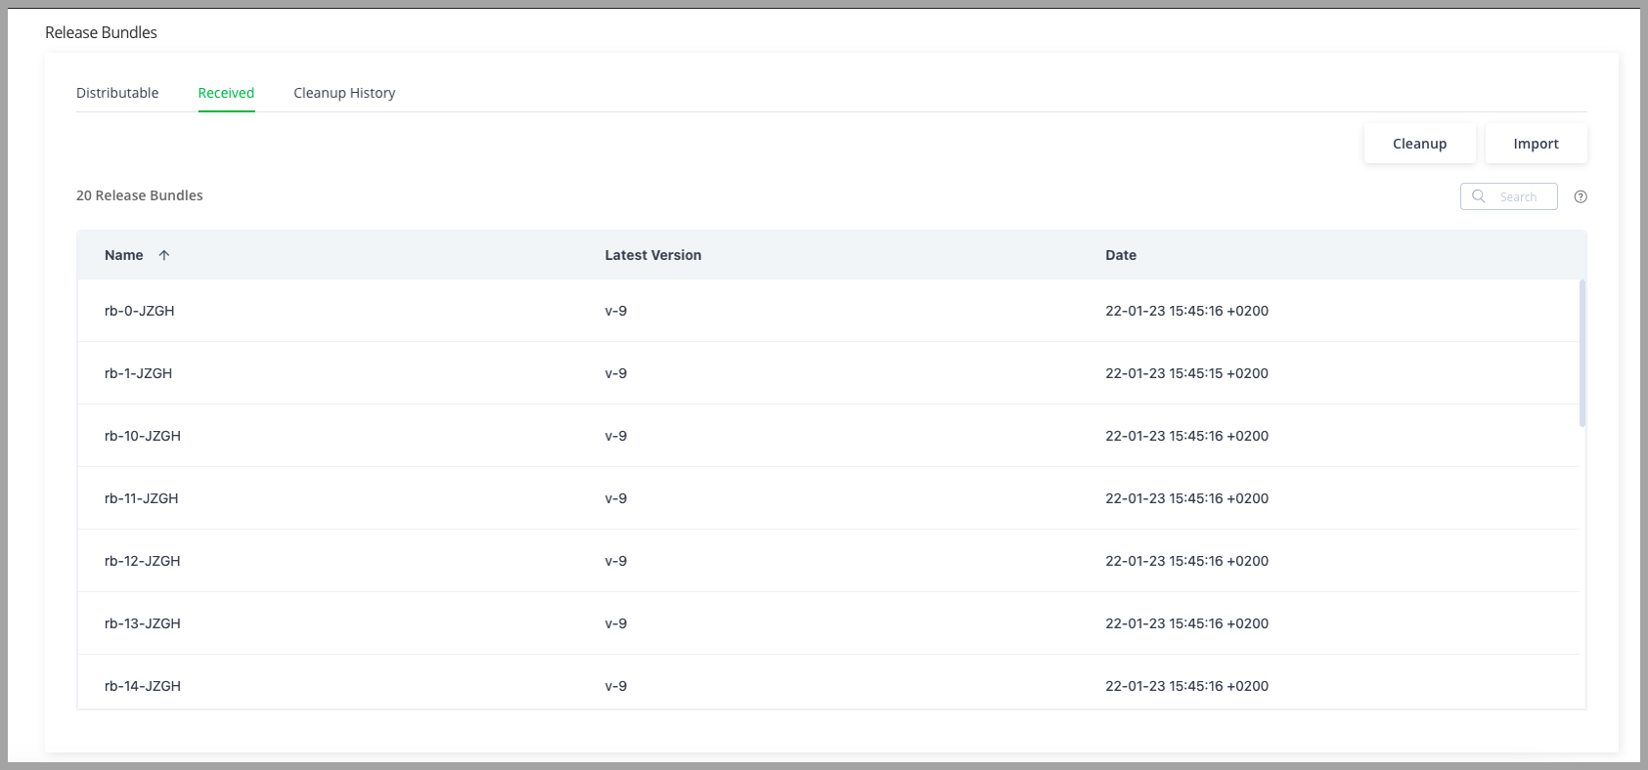Toggle Name column sort arrow

point(164,255)
